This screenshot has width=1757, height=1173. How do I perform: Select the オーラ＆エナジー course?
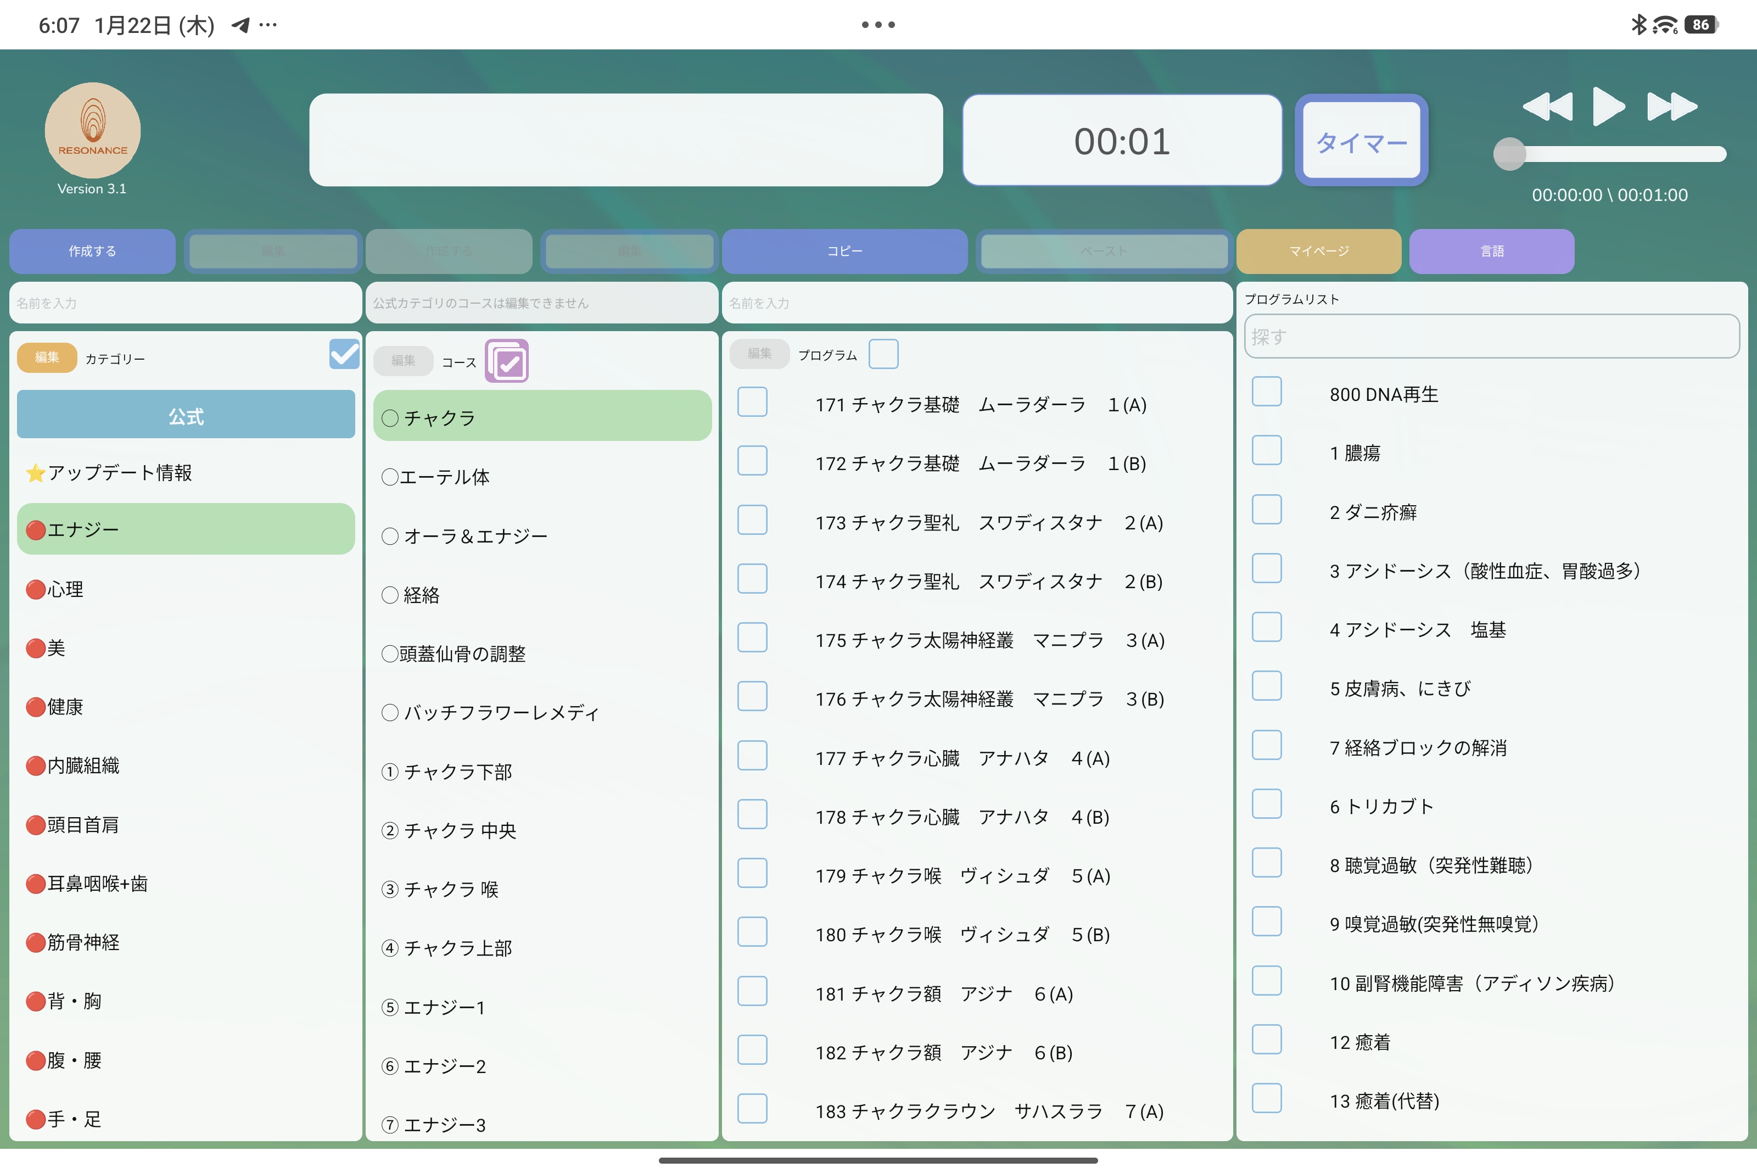pos(542,535)
